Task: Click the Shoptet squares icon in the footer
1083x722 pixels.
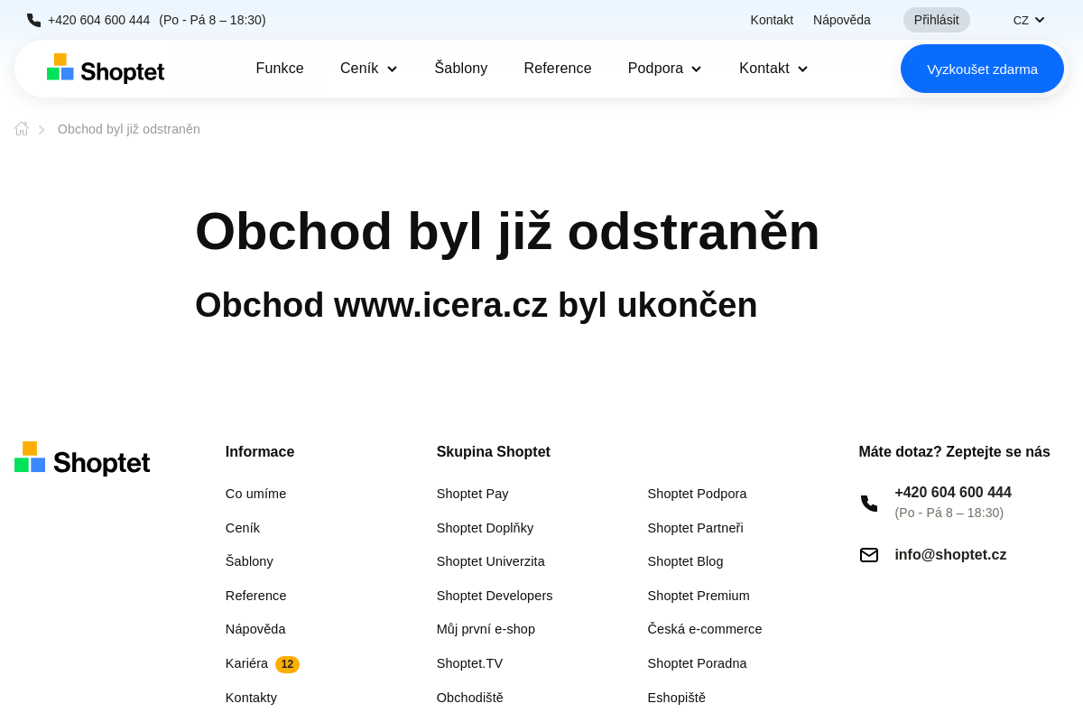Action: coord(29,457)
